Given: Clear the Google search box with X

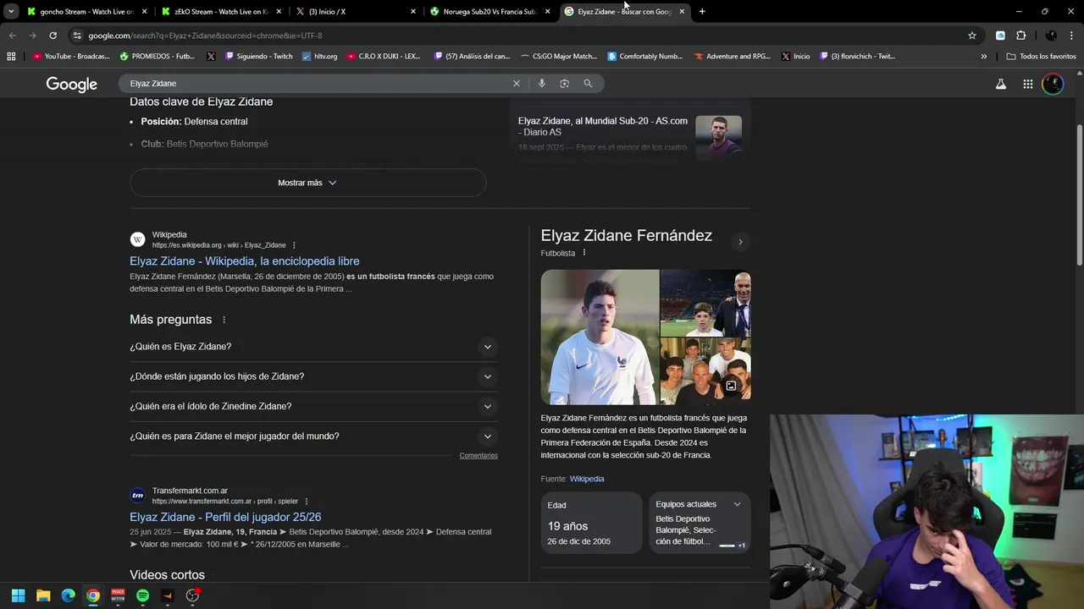Looking at the screenshot, I should (516, 84).
